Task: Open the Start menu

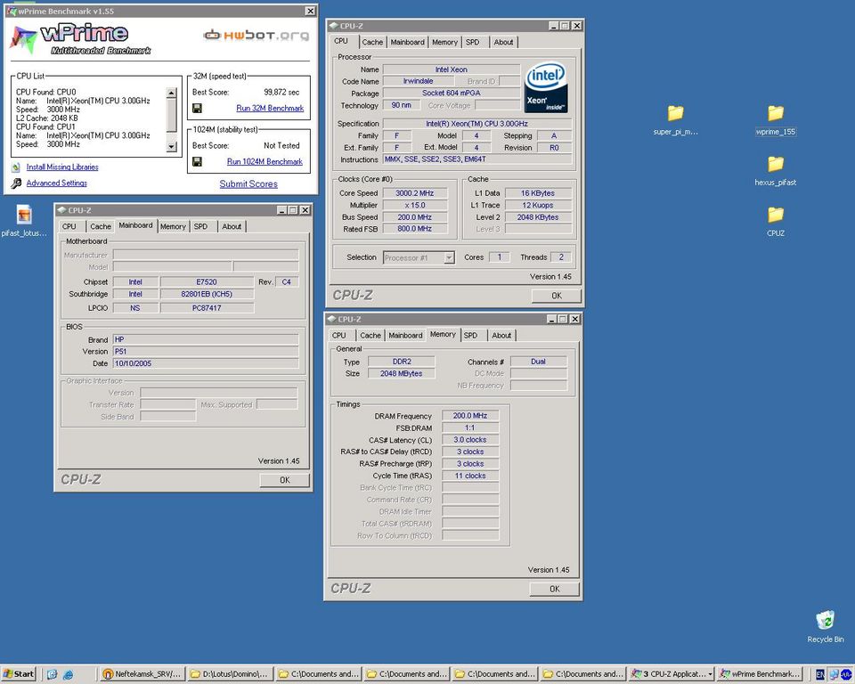Action: click(x=19, y=674)
